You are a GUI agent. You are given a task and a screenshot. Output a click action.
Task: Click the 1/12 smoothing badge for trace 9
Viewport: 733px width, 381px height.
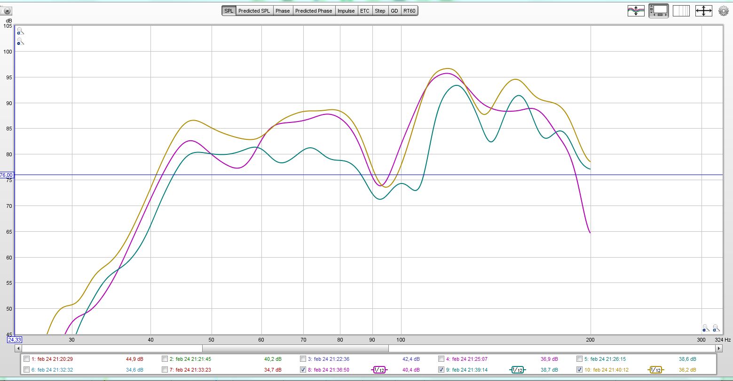click(x=517, y=370)
